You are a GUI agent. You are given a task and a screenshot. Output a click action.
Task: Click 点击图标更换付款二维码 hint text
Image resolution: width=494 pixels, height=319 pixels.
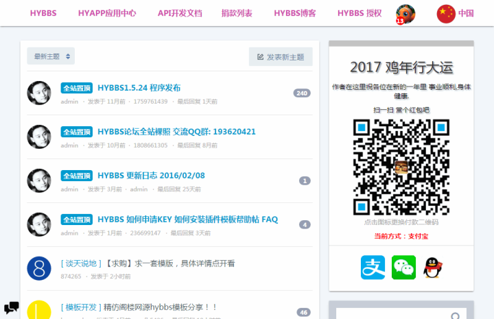click(x=401, y=222)
